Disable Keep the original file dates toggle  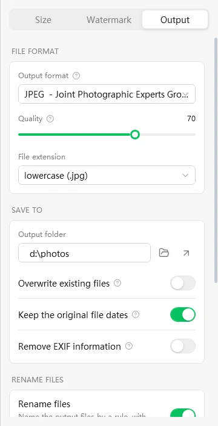point(183,315)
